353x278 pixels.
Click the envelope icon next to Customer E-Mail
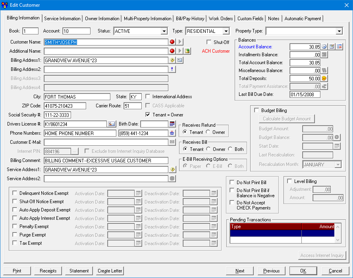pos(172,142)
